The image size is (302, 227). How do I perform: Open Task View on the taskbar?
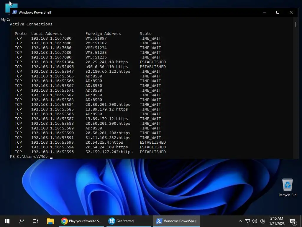click(35, 221)
